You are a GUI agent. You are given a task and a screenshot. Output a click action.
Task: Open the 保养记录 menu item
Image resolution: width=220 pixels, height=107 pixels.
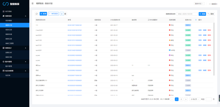(x=15, y=30)
